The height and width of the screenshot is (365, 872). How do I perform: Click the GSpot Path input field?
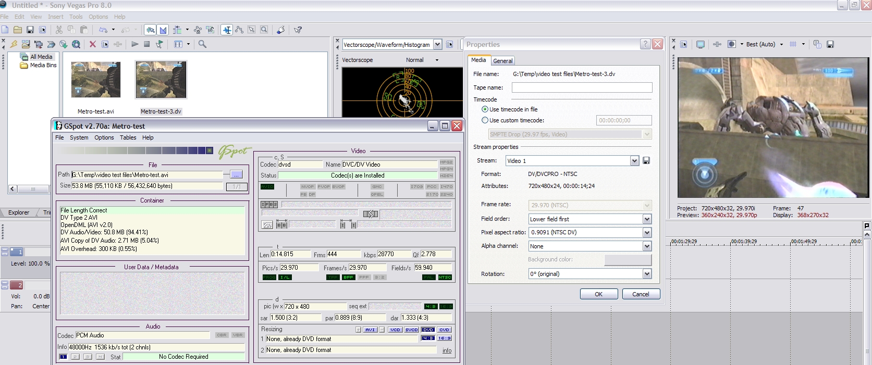coord(147,175)
